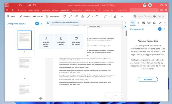Open the layers panel tab
This screenshot has width=172, height=104.
160,23
